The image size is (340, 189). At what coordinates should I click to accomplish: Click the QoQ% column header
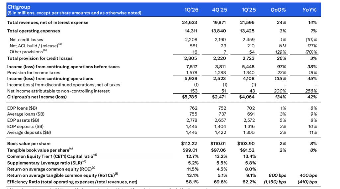(278, 10)
